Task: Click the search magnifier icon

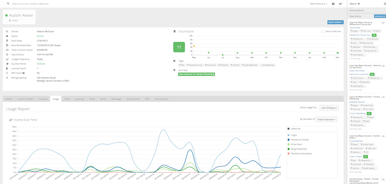Action: pyautogui.click(x=8, y=4)
